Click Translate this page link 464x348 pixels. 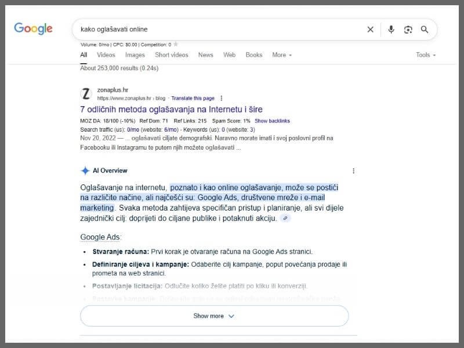193,98
